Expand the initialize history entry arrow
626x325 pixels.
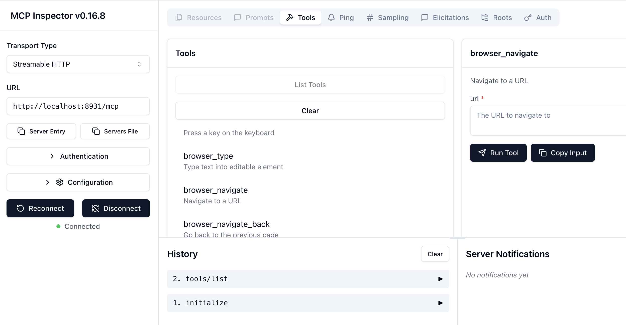440,303
